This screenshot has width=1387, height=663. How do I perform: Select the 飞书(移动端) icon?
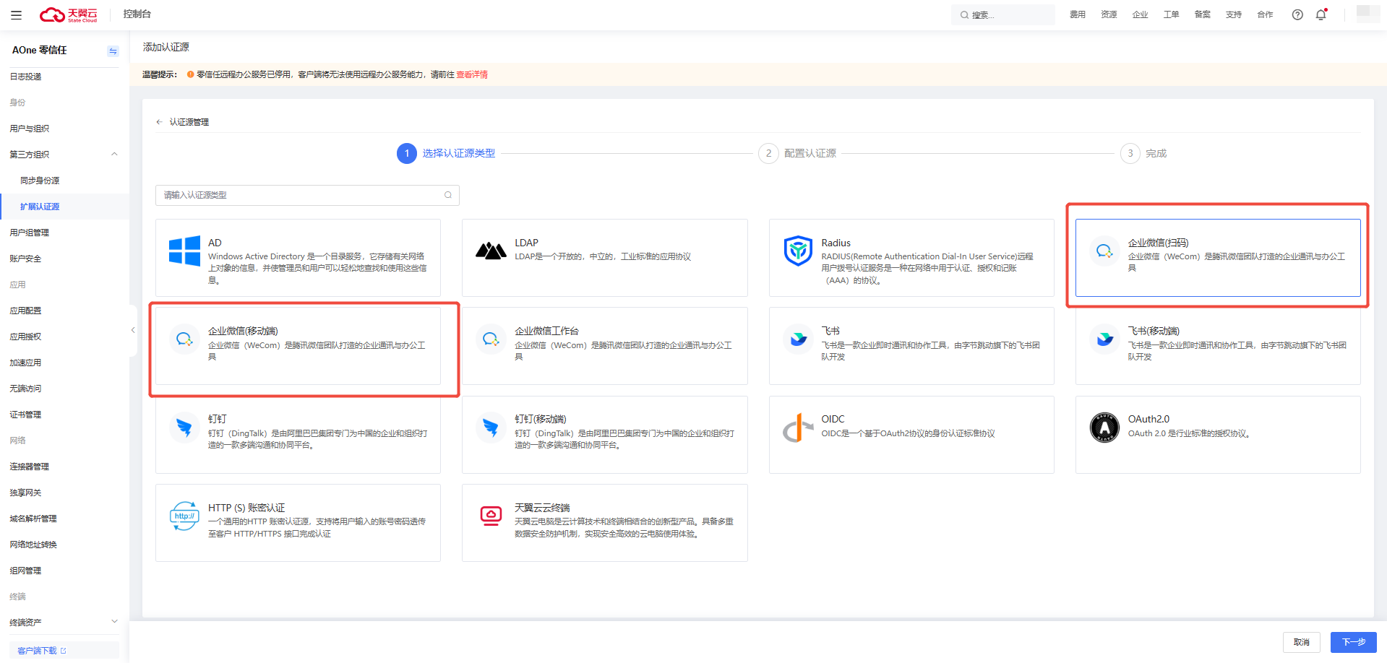(1104, 339)
